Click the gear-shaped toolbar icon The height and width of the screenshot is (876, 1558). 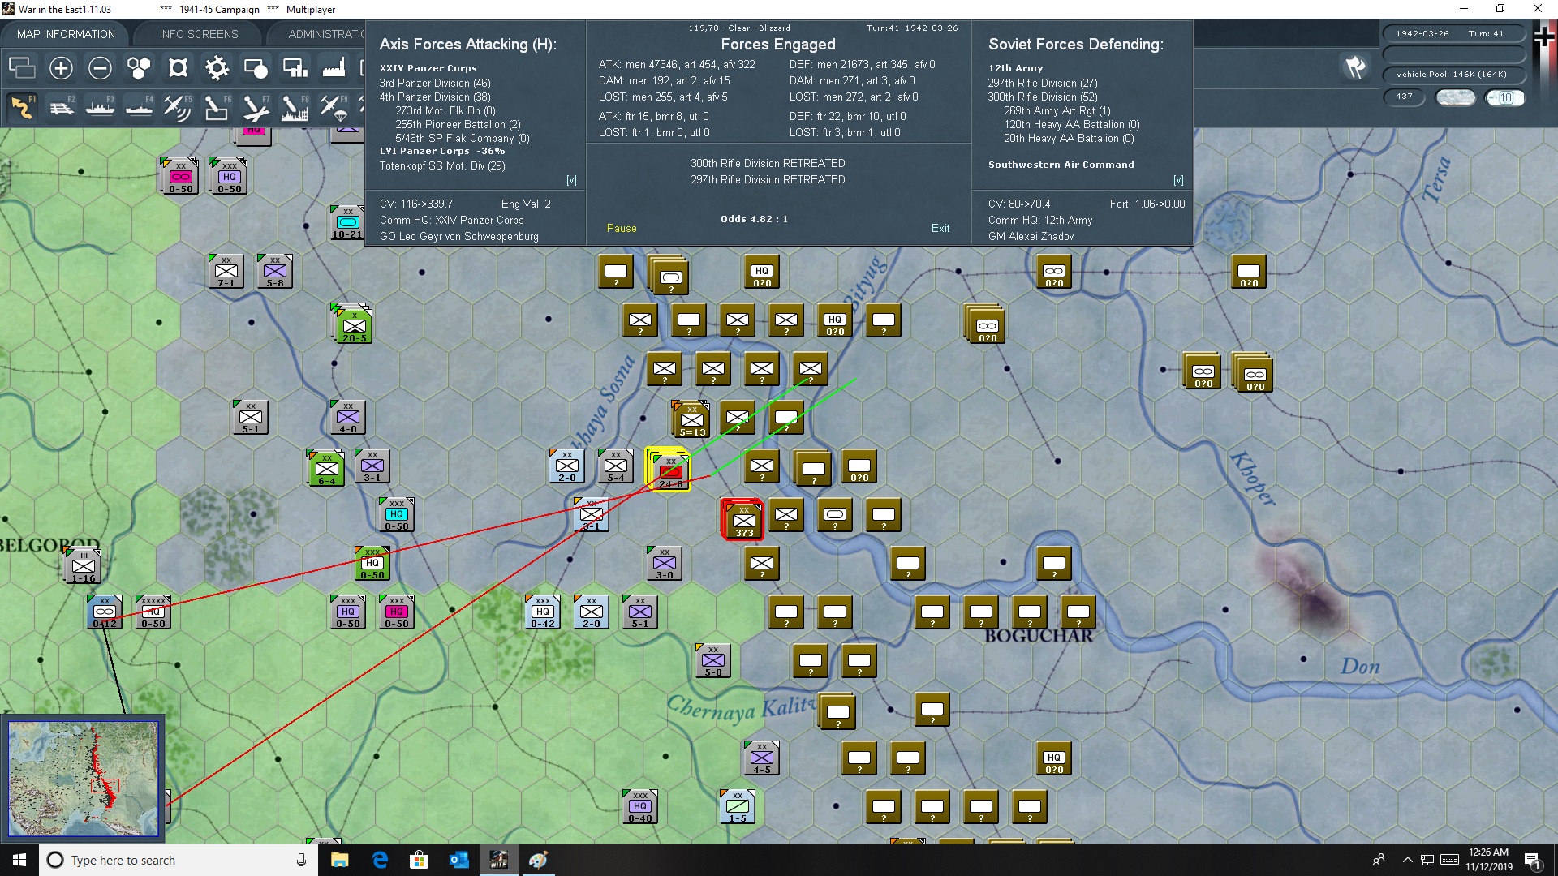pyautogui.click(x=217, y=68)
